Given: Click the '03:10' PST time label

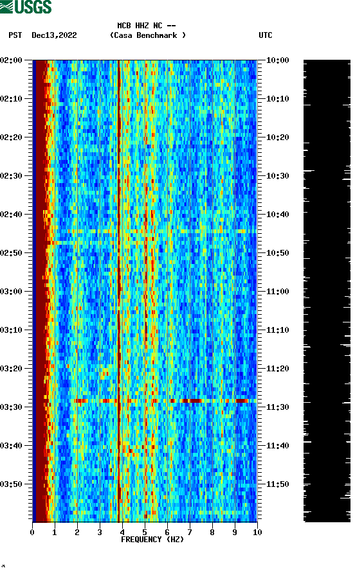Looking at the screenshot, I should click(x=11, y=330).
